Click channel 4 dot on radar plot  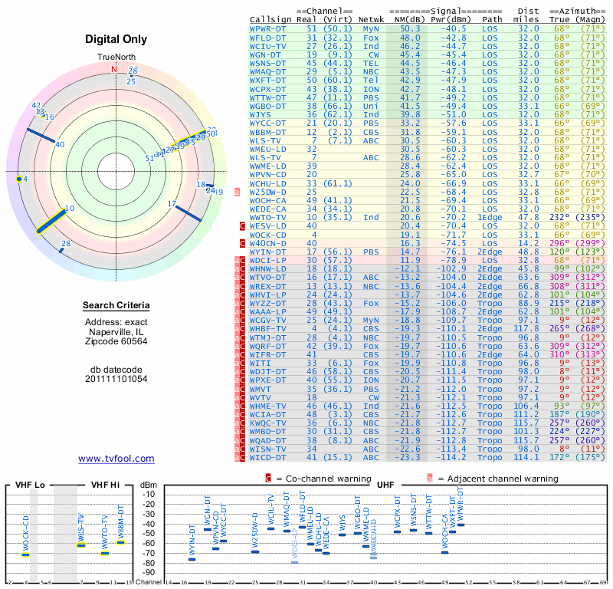coord(18,179)
